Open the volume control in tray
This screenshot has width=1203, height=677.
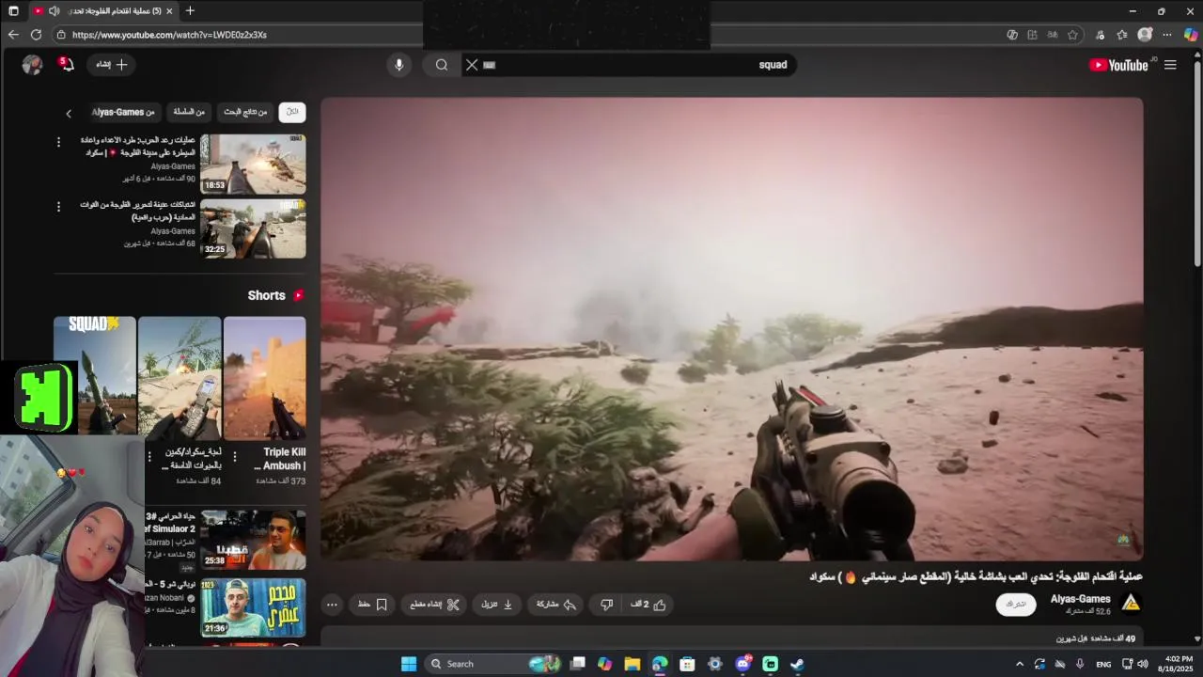1144,664
